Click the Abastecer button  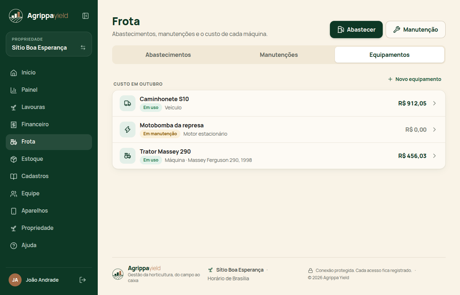coord(356,29)
